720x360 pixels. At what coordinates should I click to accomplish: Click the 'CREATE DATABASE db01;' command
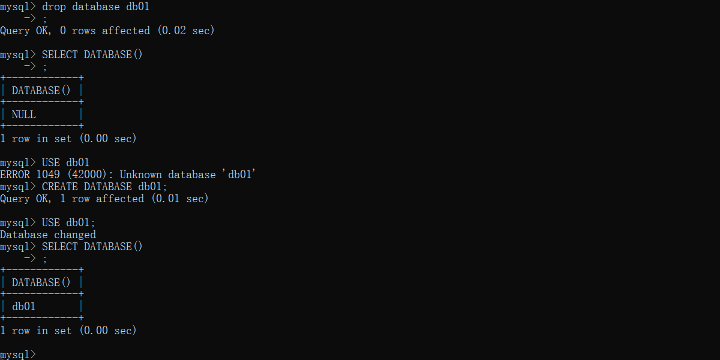pos(104,187)
